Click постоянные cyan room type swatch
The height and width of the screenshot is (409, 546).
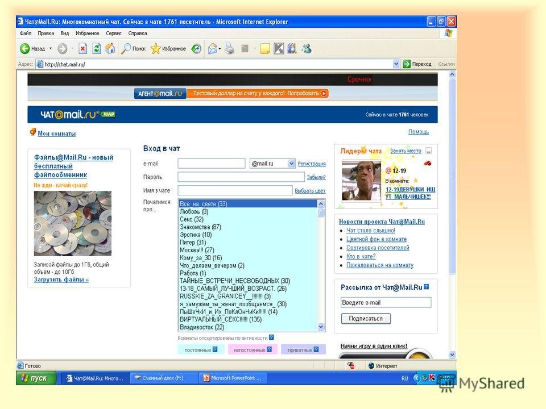201,349
